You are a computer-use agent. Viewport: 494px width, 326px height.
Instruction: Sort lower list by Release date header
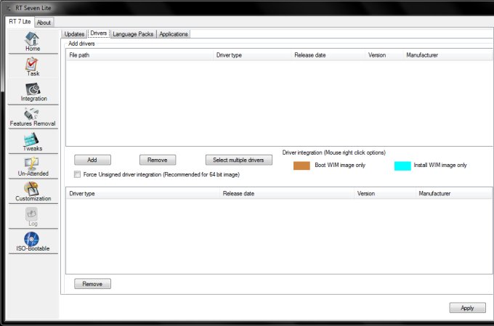tap(287, 193)
